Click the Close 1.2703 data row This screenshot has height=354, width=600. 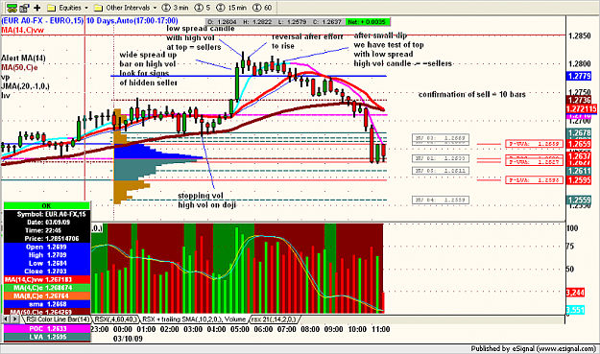point(47,271)
